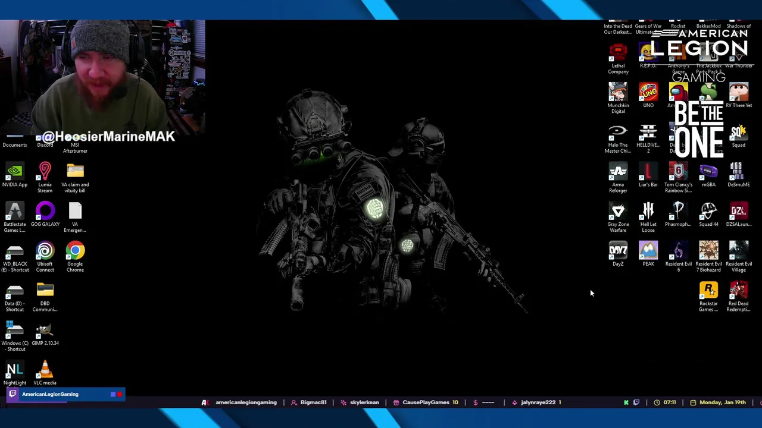The width and height of the screenshot is (762, 428).
Task: Click the 07:11 clock in overlay bar
Action: 665,402
